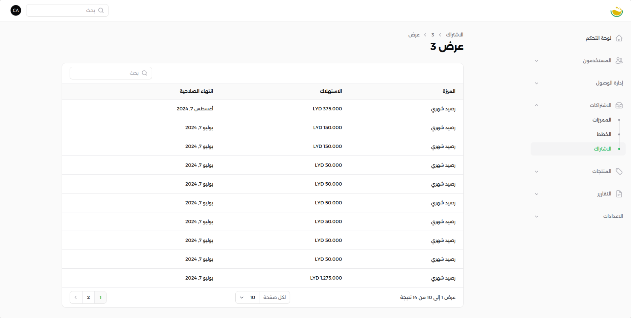Viewport: 631px width, 318px height.
Task: Go to pagination page 2
Action: tap(88, 297)
